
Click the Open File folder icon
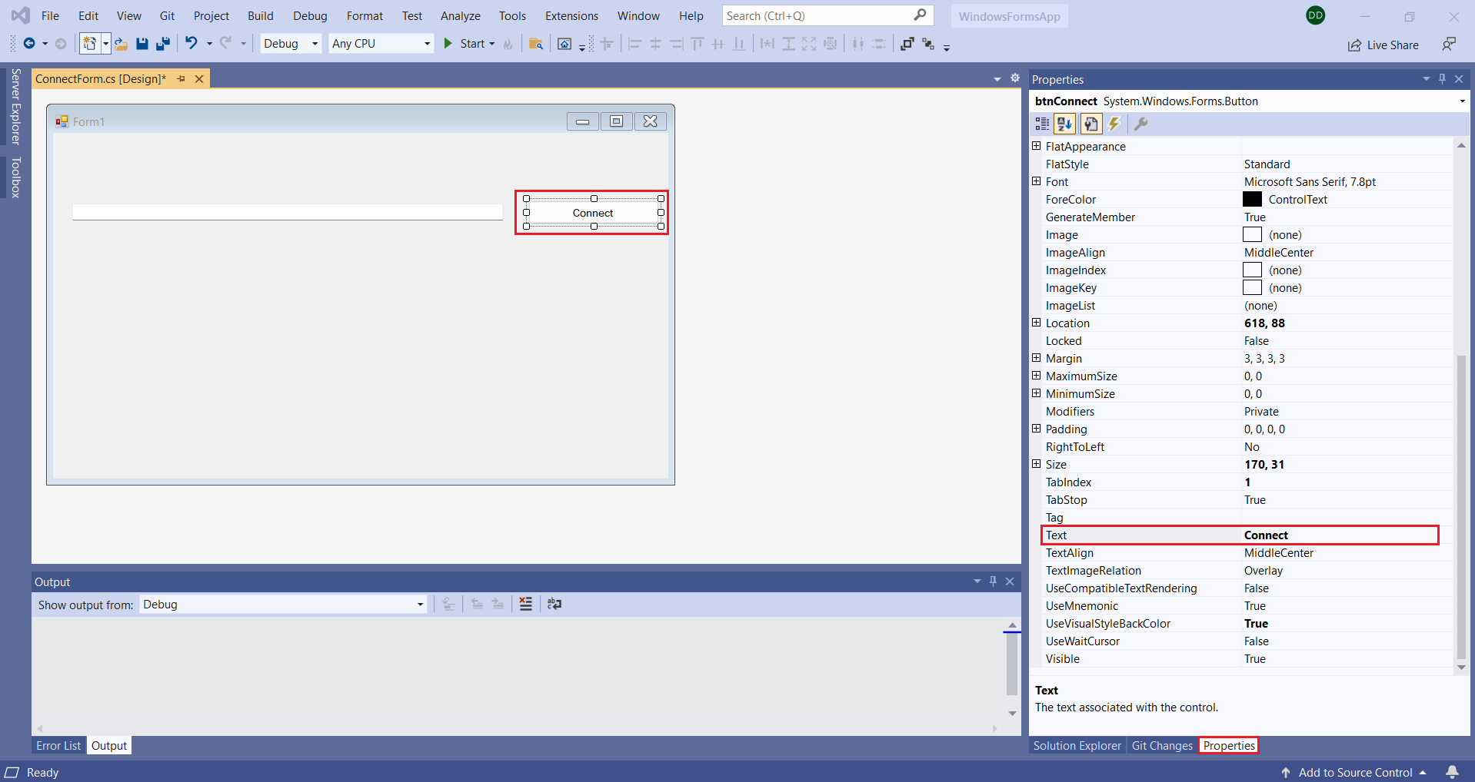coord(122,44)
